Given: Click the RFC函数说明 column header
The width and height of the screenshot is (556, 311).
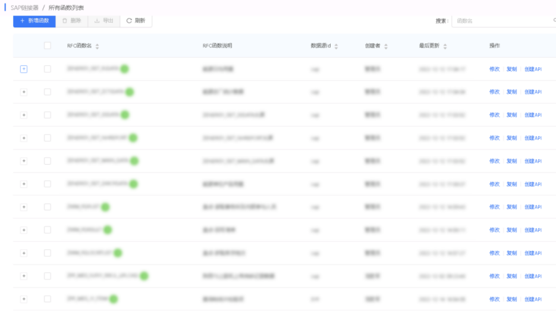Looking at the screenshot, I should (x=218, y=46).
